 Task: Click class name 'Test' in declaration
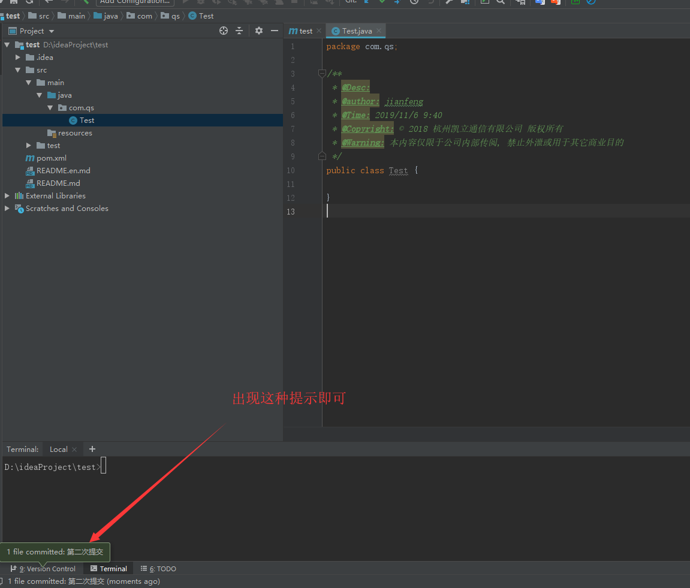pos(398,170)
